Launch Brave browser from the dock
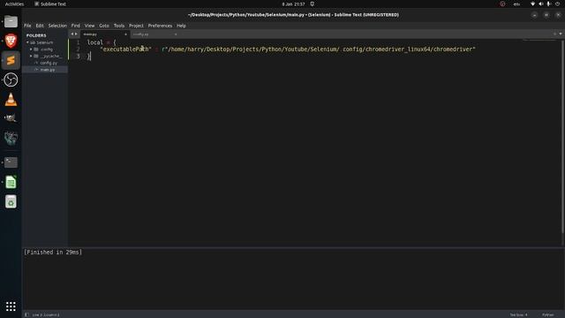This screenshot has width=565, height=318. 11,41
